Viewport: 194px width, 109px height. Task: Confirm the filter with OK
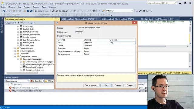[x=106, y=85]
